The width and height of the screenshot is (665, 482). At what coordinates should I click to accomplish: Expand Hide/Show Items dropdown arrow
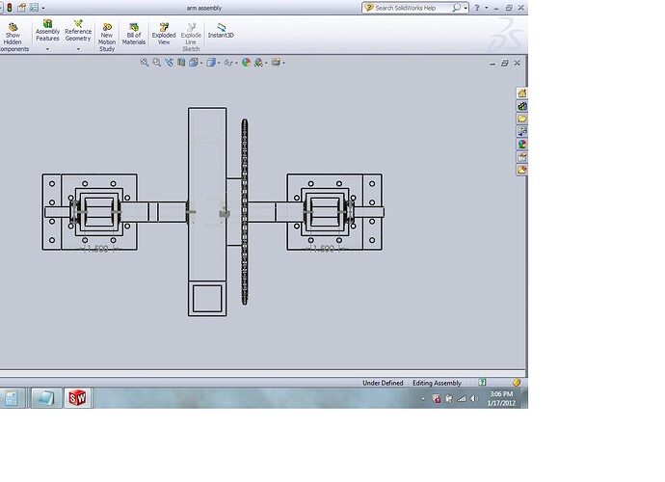(236, 63)
